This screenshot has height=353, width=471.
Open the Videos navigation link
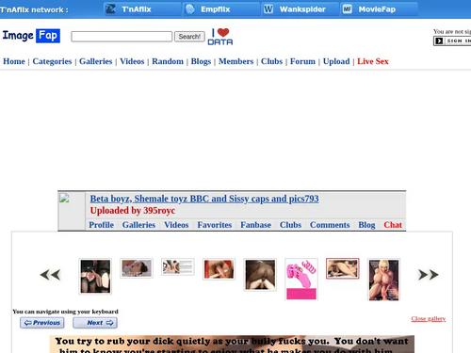132,61
